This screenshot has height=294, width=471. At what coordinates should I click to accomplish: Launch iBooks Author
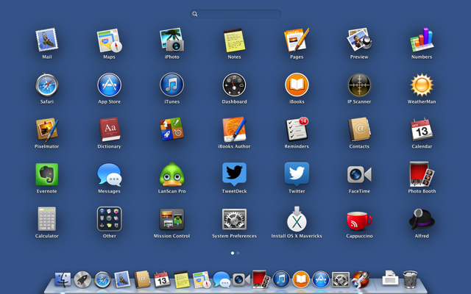click(x=234, y=129)
